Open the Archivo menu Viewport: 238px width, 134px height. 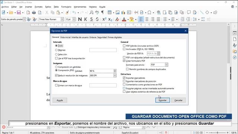pyautogui.click(x=5, y=7)
